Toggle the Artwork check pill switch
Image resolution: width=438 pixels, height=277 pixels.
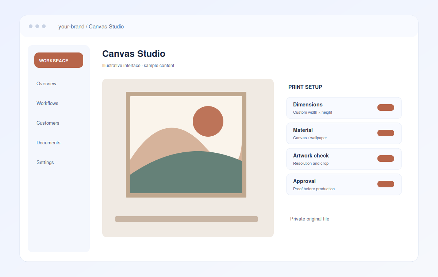click(386, 159)
